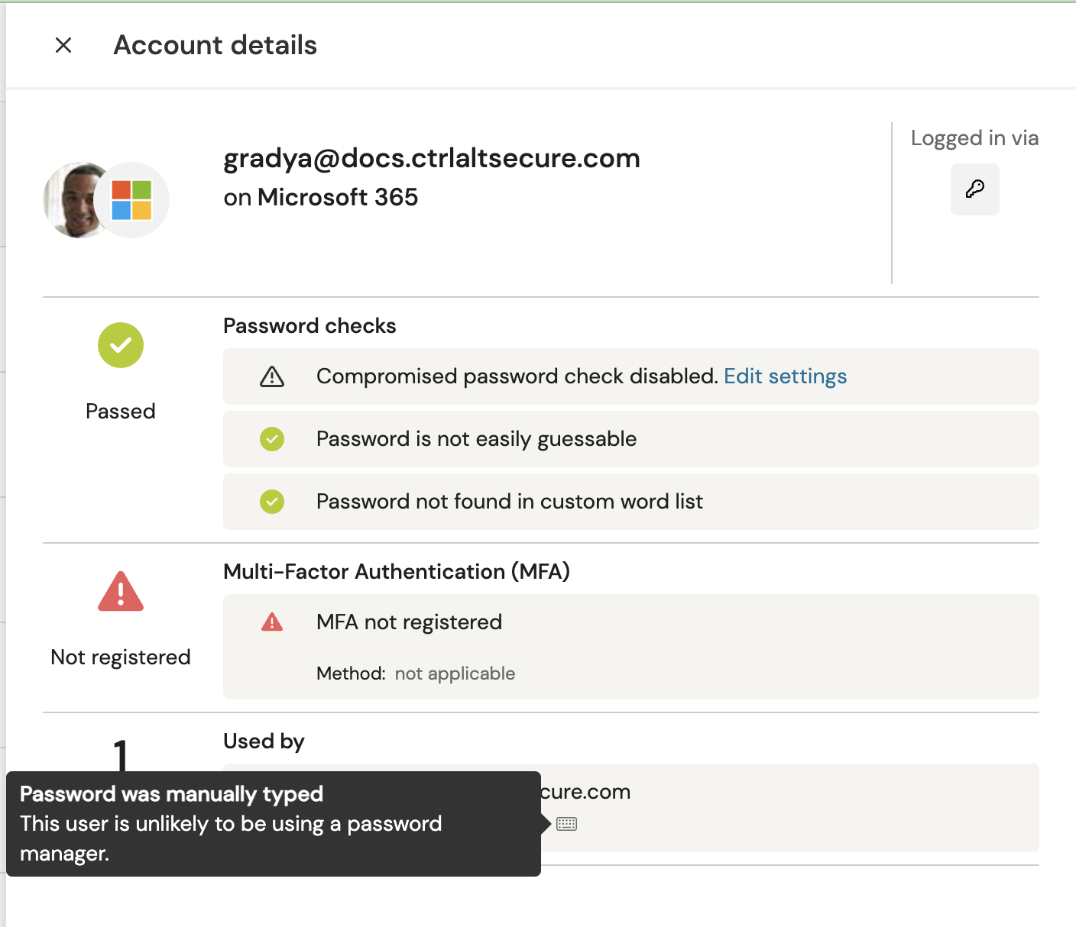1076x927 pixels.
Task: Click the key icon under Logged in via
Action: [974, 189]
